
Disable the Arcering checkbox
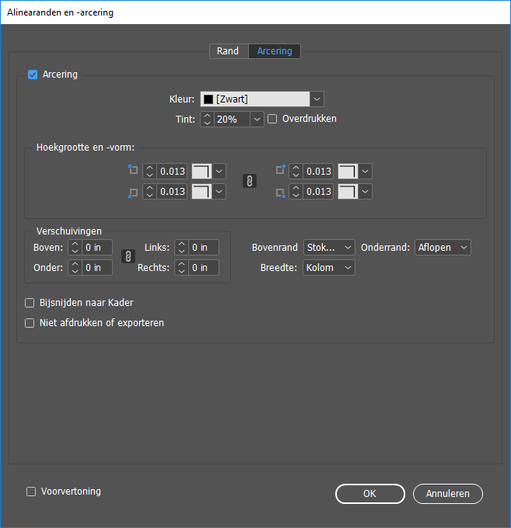[x=33, y=75]
